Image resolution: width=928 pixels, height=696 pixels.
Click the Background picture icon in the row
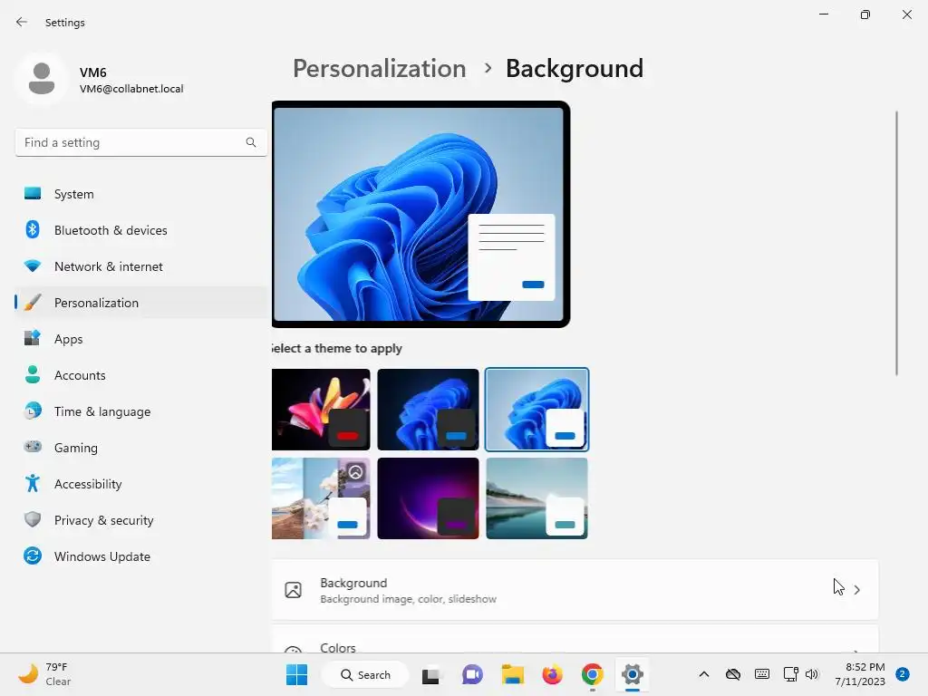293,589
